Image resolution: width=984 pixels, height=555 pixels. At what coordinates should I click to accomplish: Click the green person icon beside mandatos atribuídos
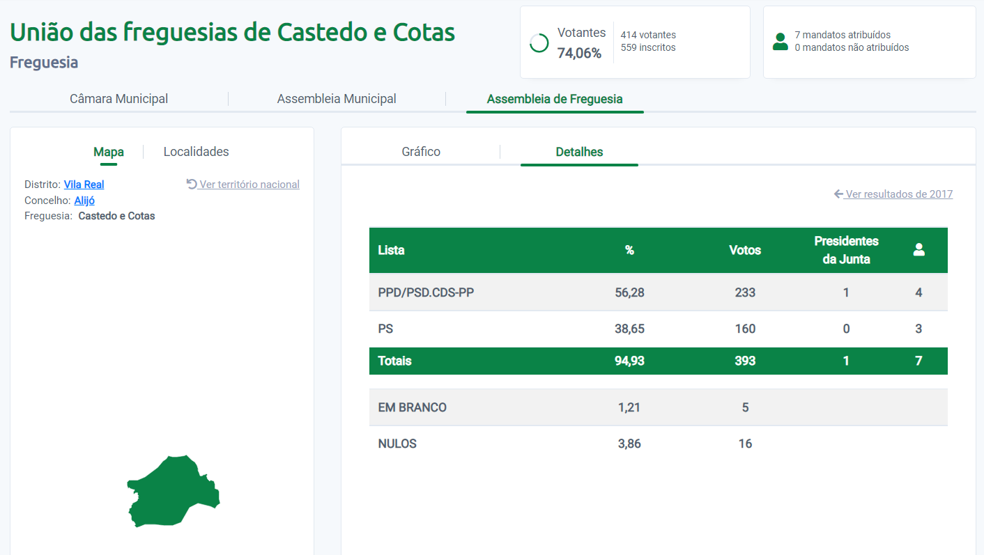click(x=781, y=42)
